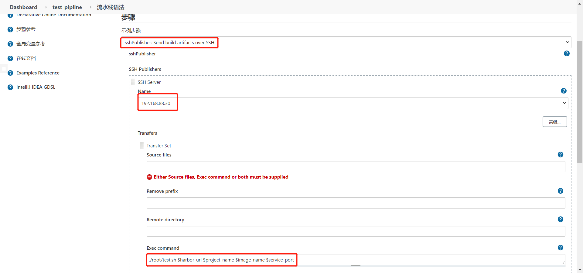Click the help icon for Remove prefix
Screen dimensions: 583x273
(561, 191)
